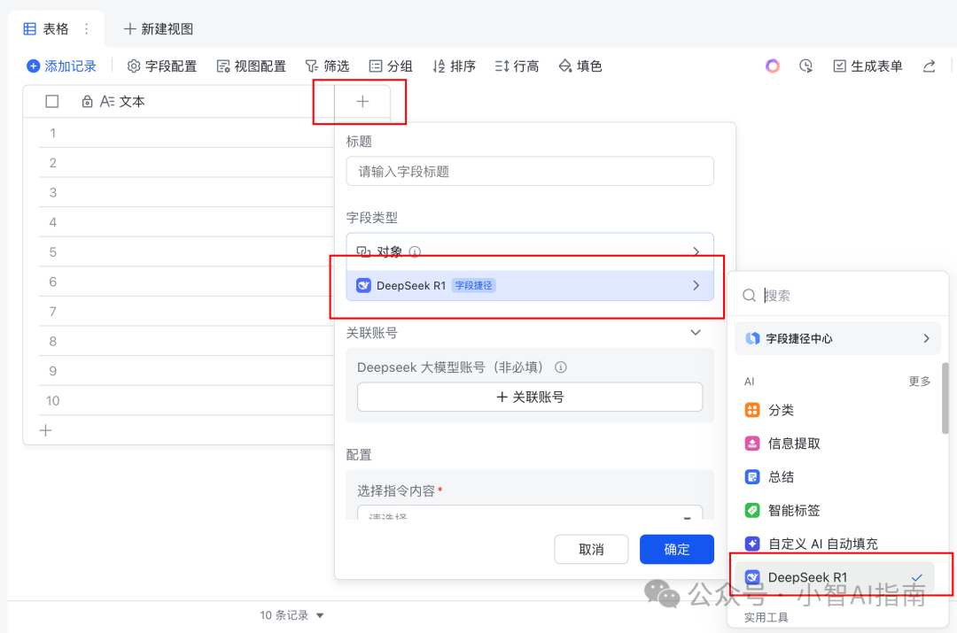
Task: Select the 分类 AI field icon
Action: (x=752, y=410)
